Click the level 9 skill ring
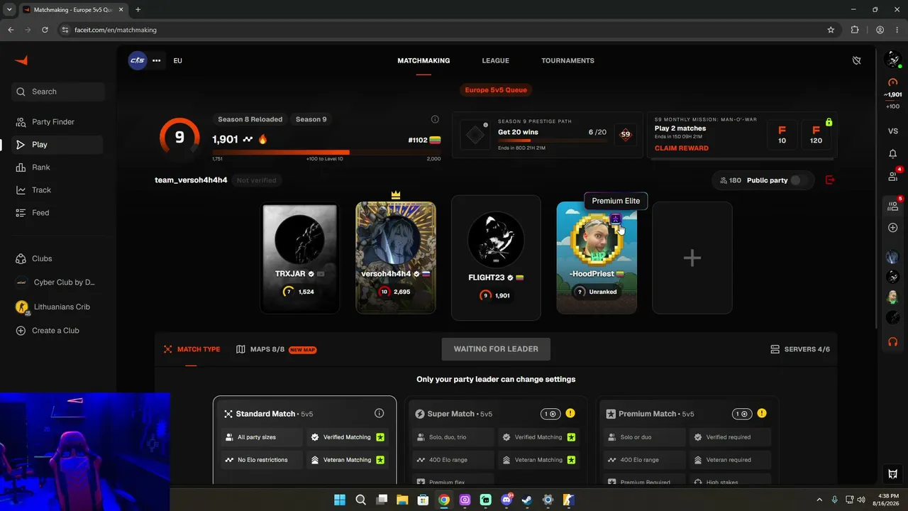 179,138
